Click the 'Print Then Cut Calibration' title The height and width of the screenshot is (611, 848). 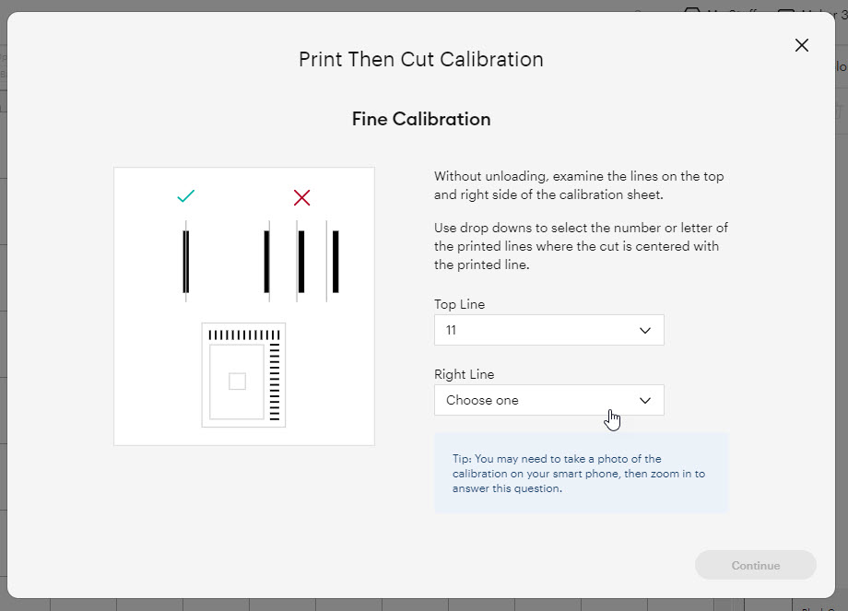[421, 60]
